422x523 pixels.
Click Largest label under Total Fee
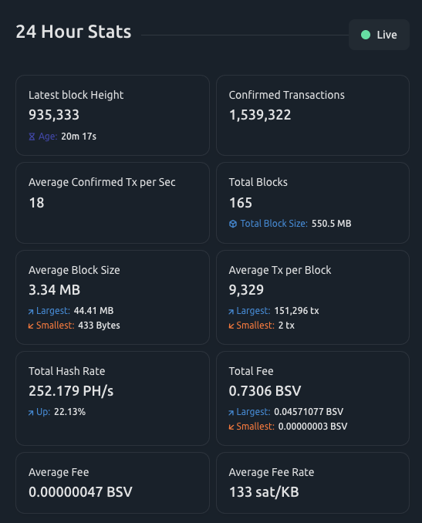(x=253, y=412)
